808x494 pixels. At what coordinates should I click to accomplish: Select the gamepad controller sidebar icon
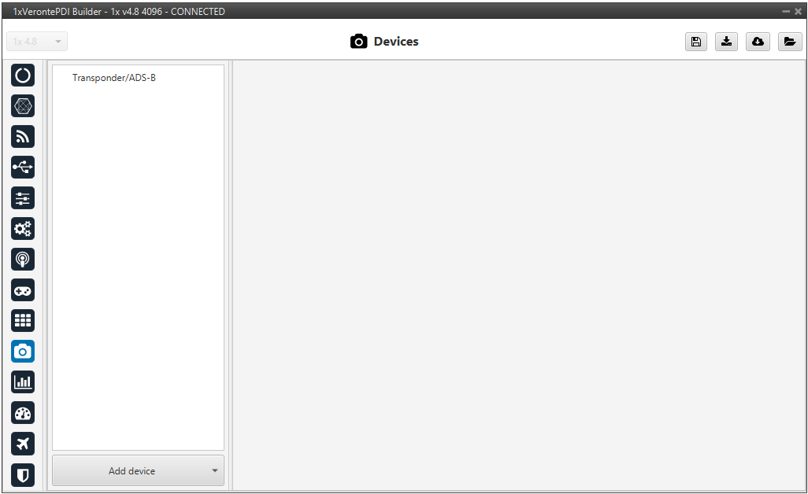tap(23, 290)
